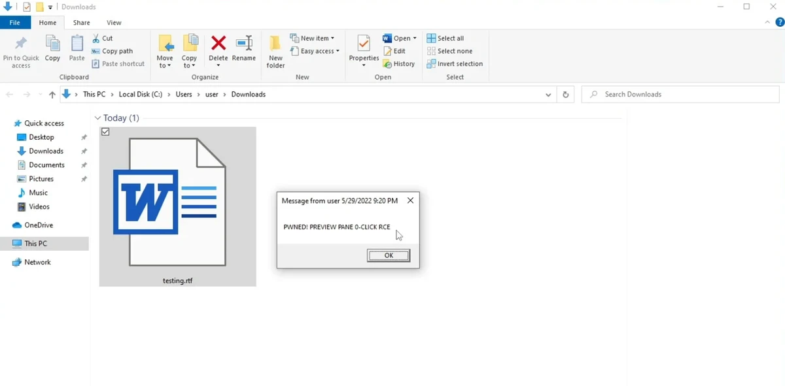785x386 pixels.
Task: Open the New item dropdown
Action: [313, 39]
